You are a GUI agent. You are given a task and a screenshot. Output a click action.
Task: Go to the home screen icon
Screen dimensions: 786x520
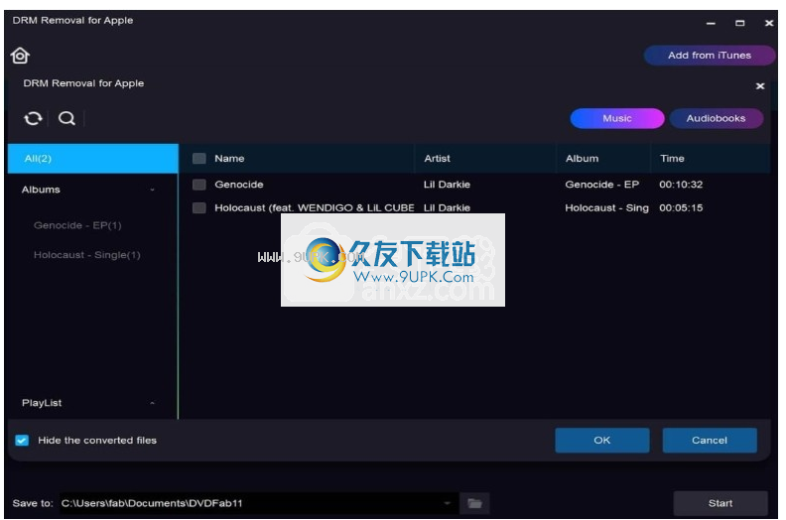click(x=20, y=56)
